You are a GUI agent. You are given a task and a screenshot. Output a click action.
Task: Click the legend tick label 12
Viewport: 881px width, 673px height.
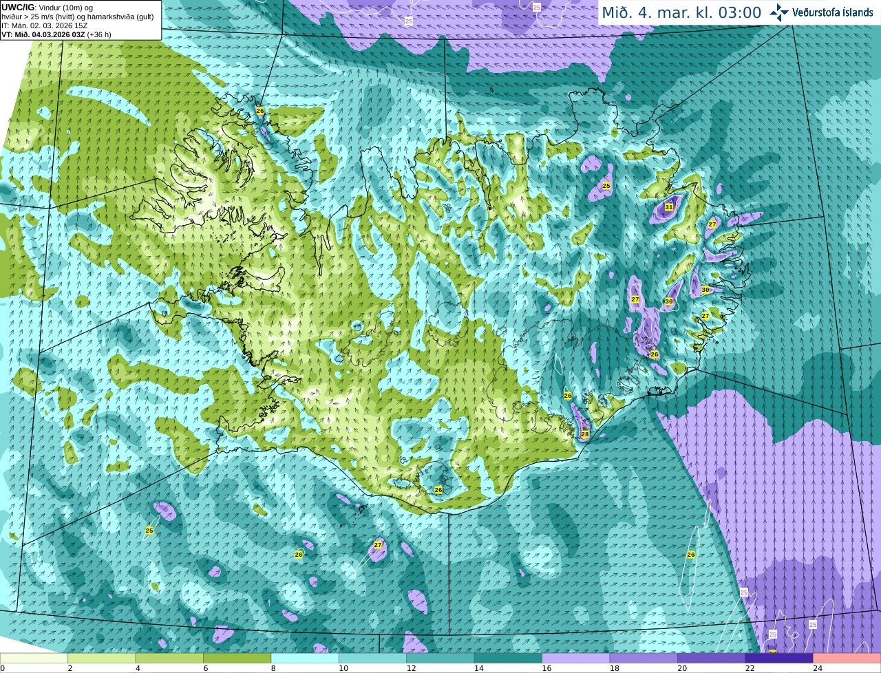[x=411, y=668]
